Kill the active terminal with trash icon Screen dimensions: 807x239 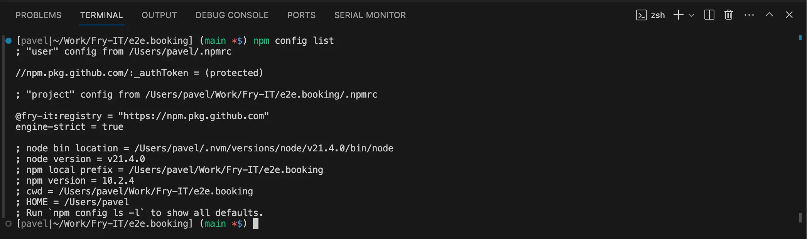(x=729, y=15)
